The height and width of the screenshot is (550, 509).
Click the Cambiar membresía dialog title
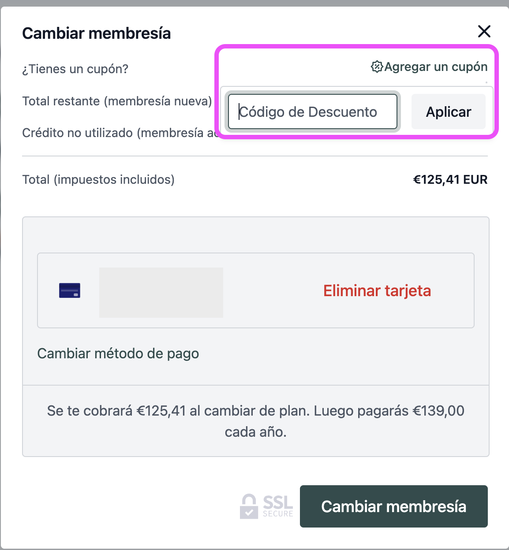point(97,33)
